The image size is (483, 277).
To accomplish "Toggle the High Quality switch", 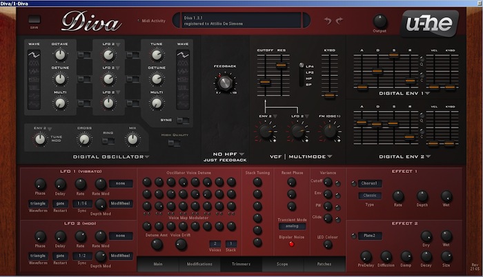I will click(x=175, y=143).
